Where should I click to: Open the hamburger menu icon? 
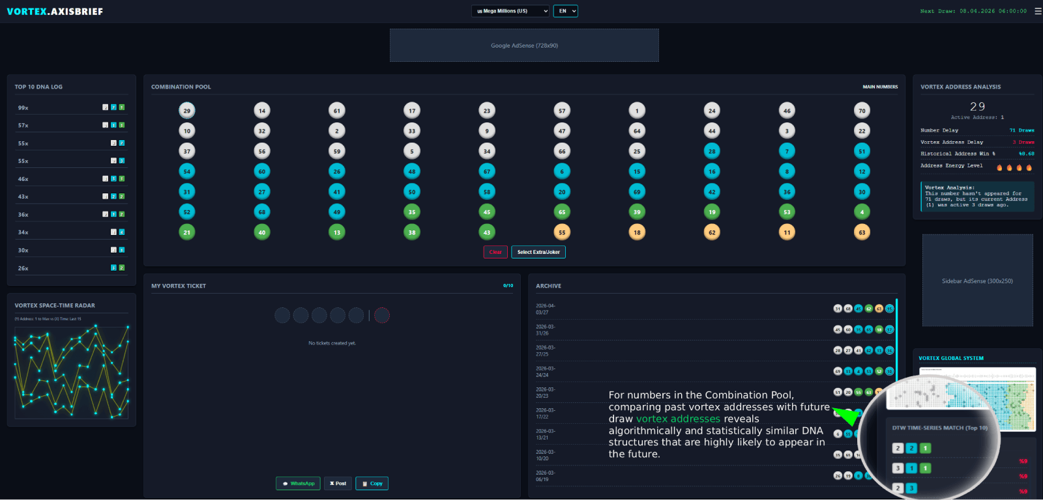1038,11
